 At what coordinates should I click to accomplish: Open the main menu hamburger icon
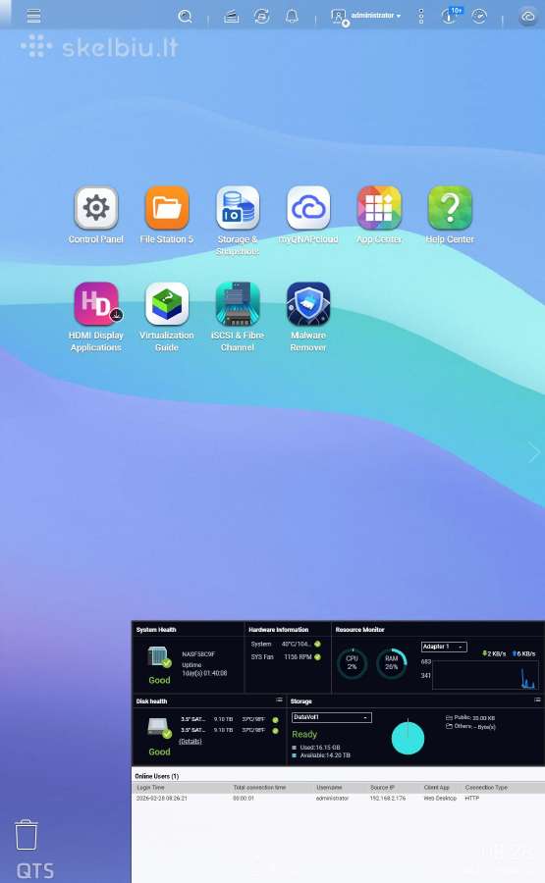[x=33, y=16]
